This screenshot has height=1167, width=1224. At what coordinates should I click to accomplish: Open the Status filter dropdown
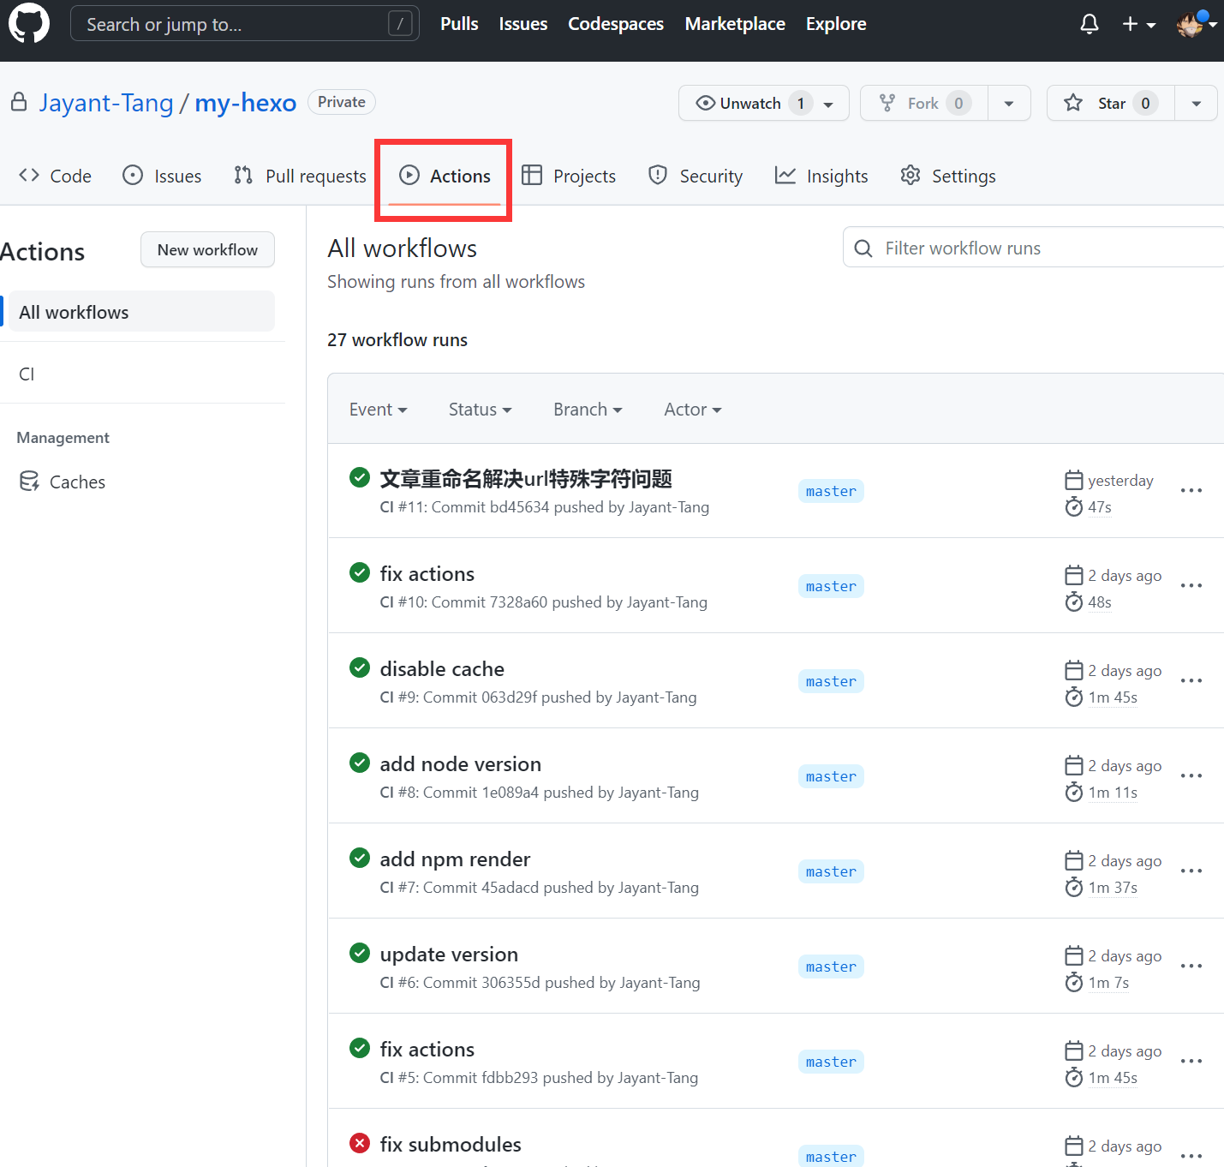click(x=481, y=410)
